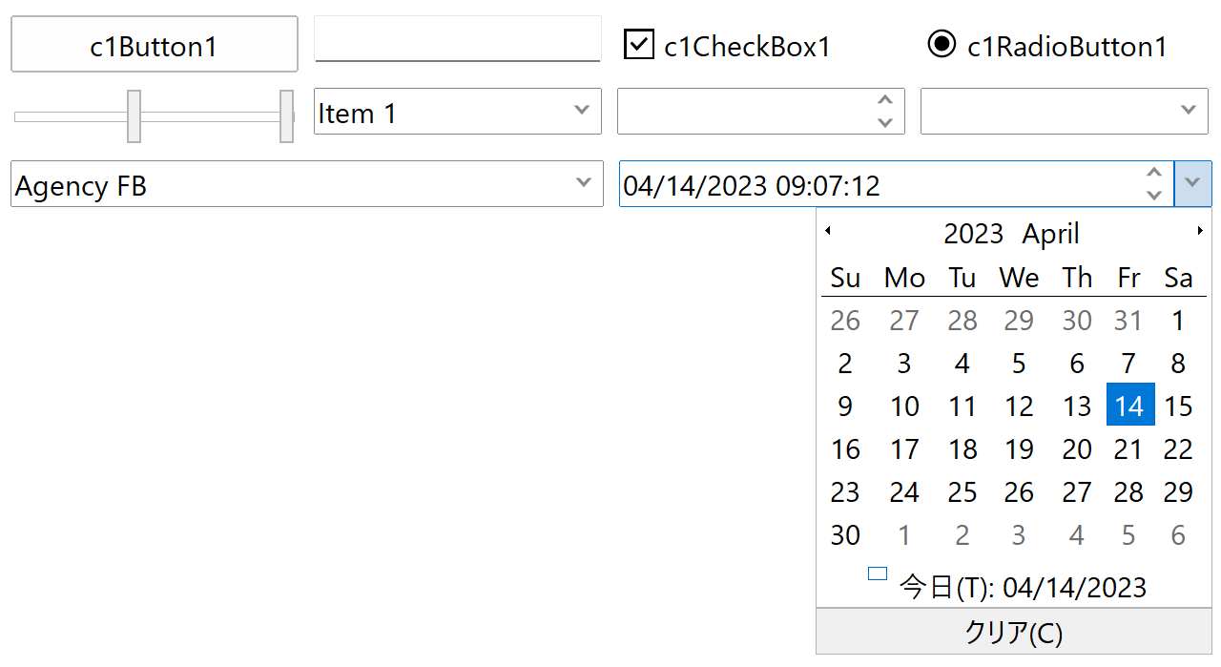Click the c1Button1 button
The width and height of the screenshot is (1221, 667).
click(155, 44)
